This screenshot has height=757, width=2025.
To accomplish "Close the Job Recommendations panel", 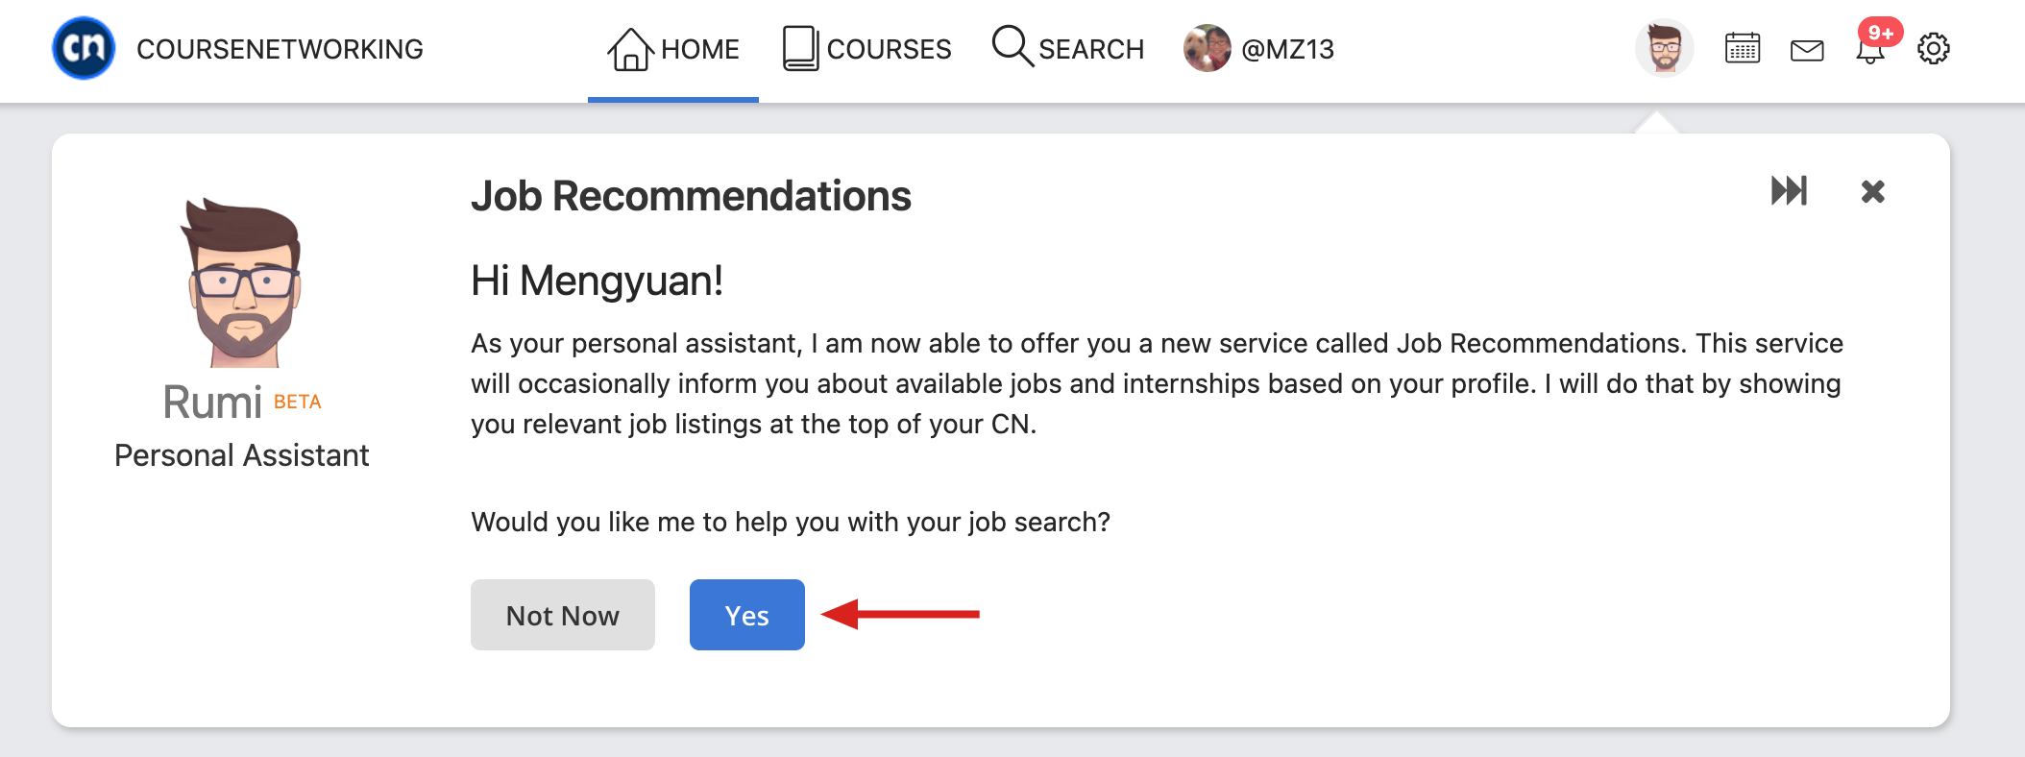I will point(1872,191).
